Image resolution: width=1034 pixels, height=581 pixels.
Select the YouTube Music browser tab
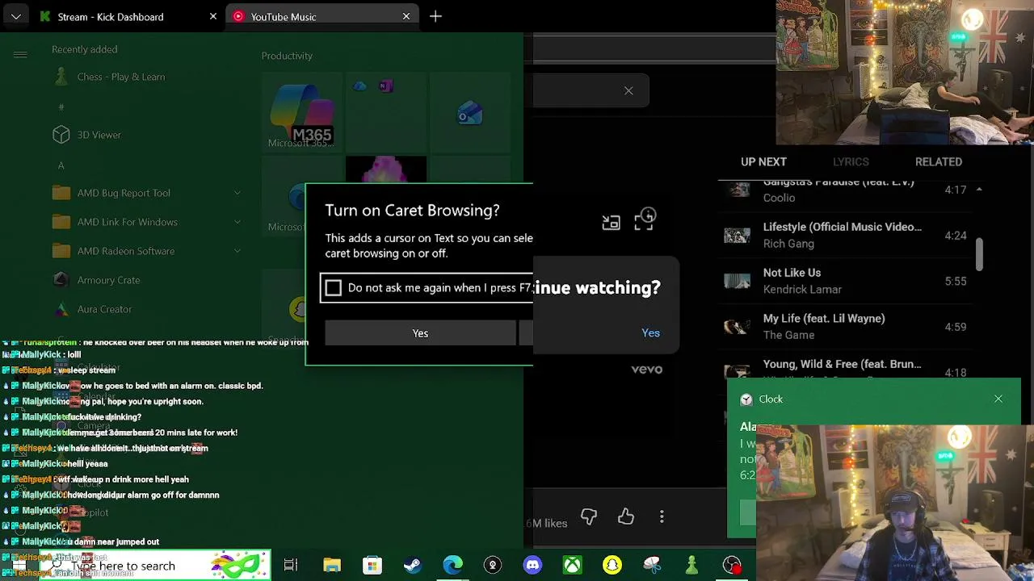pos(322,16)
